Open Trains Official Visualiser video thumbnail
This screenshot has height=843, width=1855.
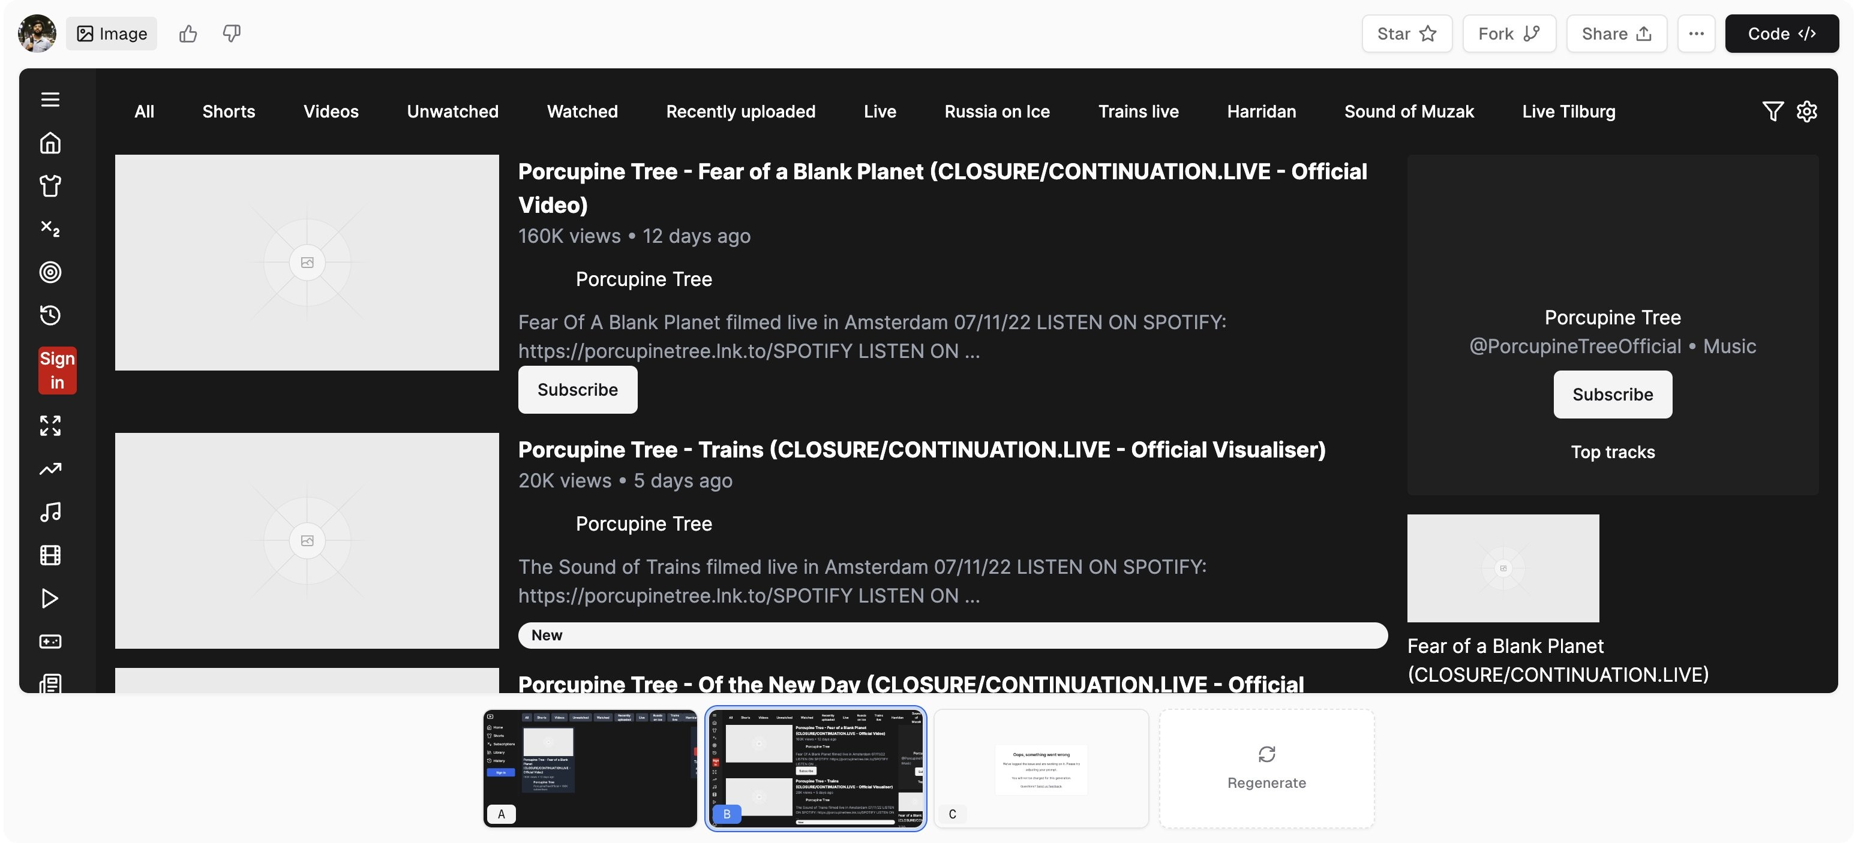307,540
